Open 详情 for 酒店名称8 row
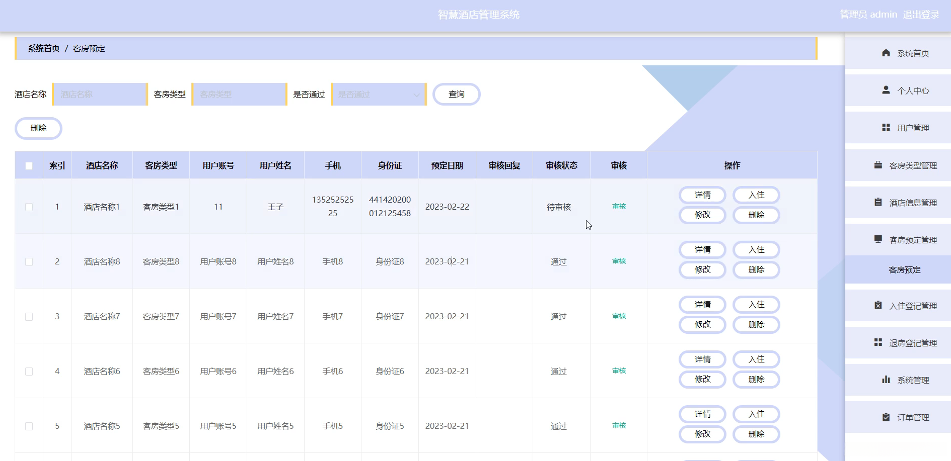This screenshot has width=951, height=461. (x=703, y=250)
